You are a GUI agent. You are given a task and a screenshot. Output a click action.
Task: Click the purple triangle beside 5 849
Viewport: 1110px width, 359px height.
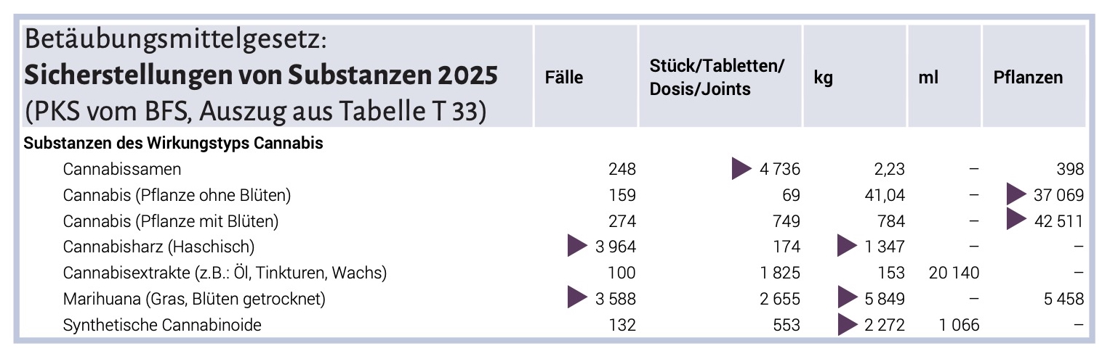point(848,299)
